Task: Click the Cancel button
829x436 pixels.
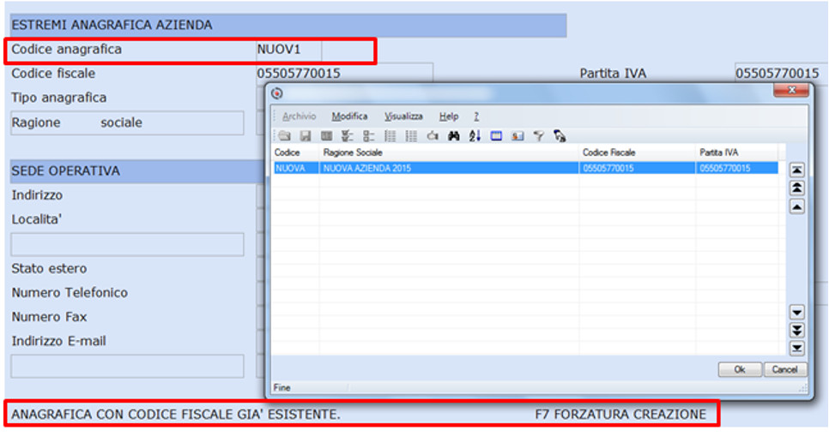Action: tap(784, 369)
